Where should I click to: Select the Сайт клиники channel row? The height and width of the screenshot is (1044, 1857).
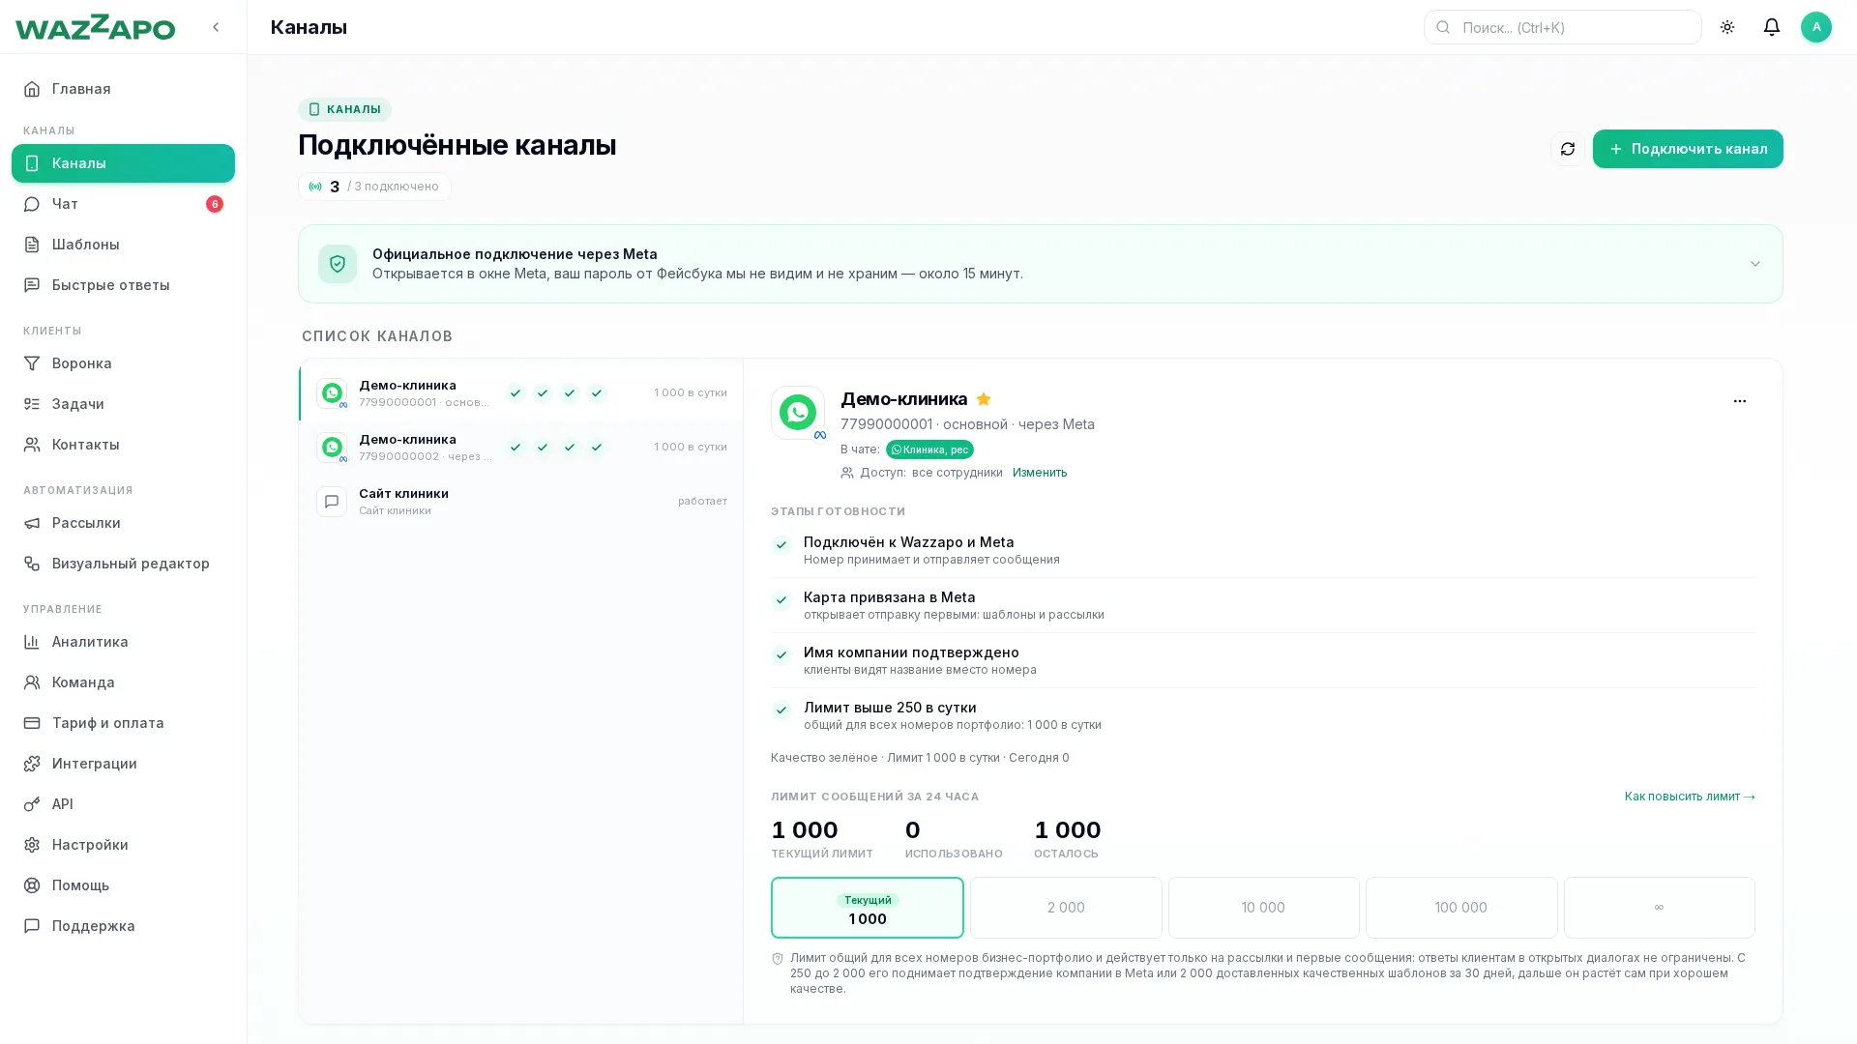(x=521, y=502)
